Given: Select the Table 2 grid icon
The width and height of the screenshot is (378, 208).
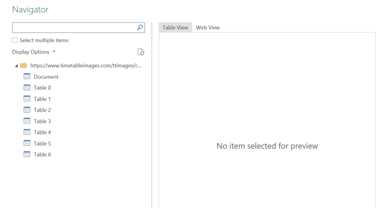Looking at the screenshot, I should (x=27, y=110).
